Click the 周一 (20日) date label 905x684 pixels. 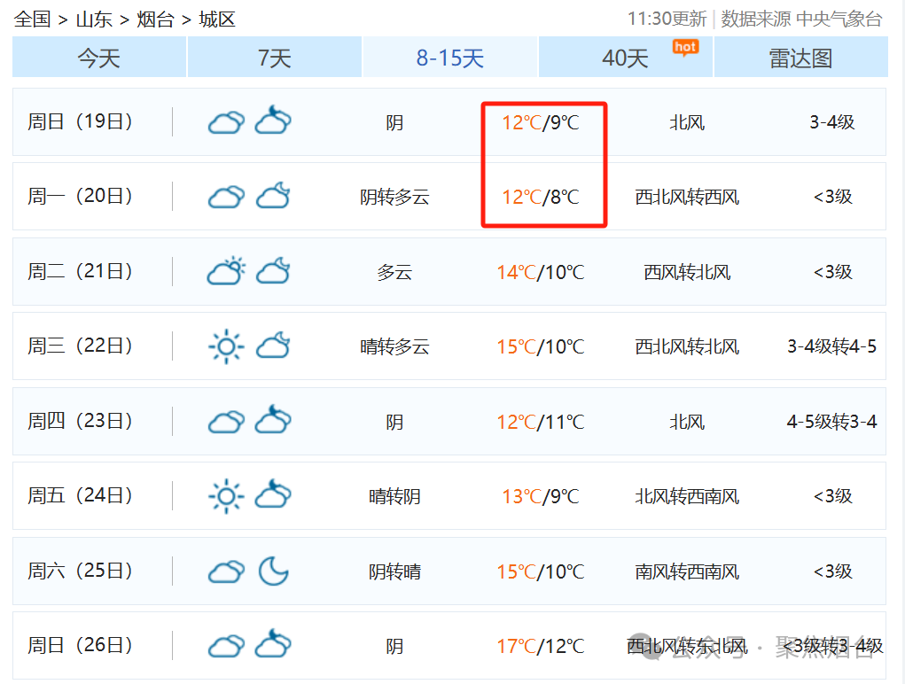pyautogui.click(x=80, y=196)
